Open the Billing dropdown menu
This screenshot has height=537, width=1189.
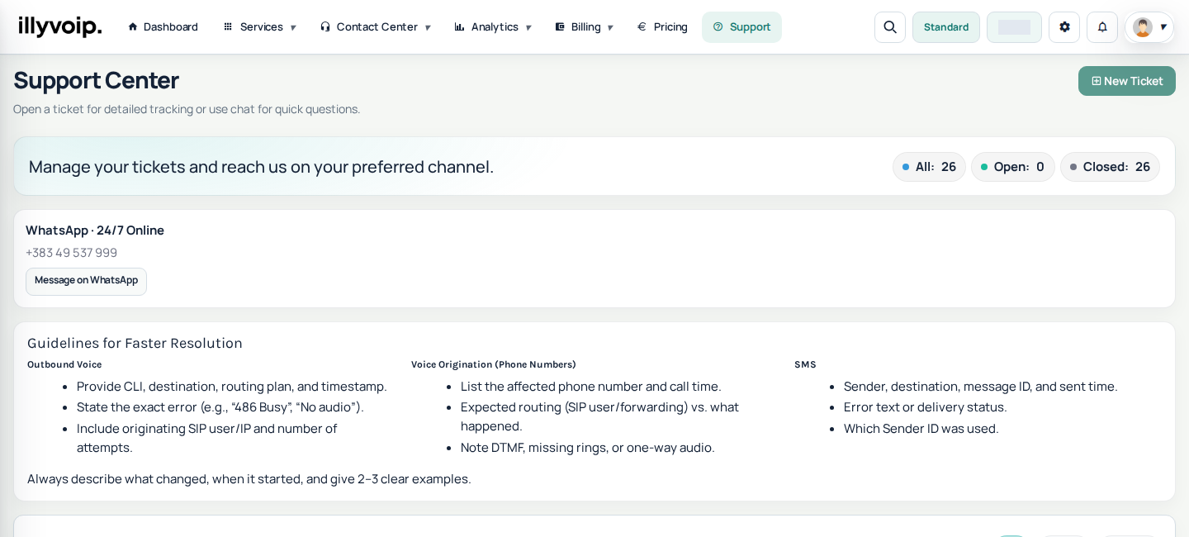(x=585, y=27)
